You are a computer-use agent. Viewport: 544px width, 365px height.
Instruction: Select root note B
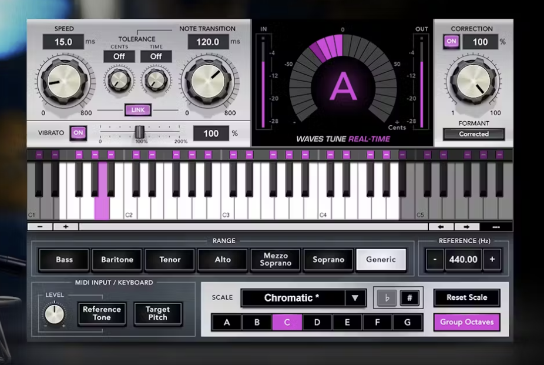257,322
